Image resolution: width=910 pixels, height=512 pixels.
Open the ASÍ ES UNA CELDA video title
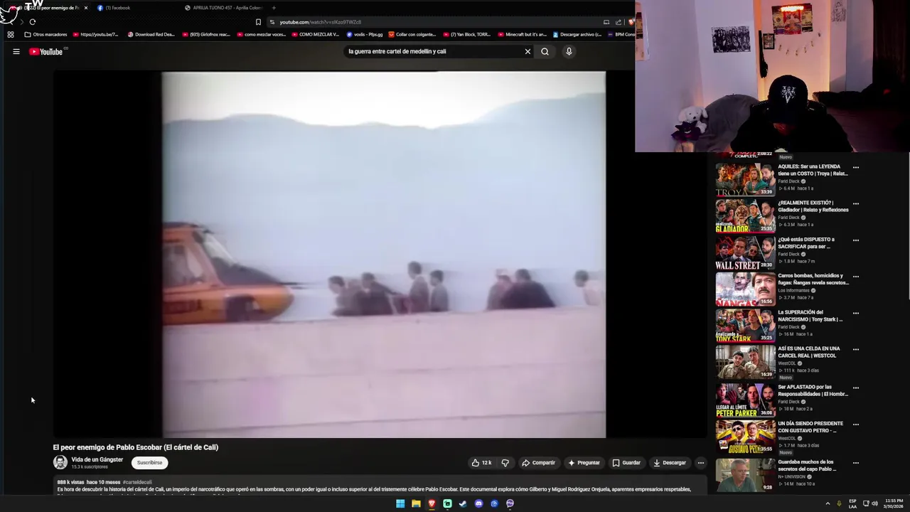(808, 352)
